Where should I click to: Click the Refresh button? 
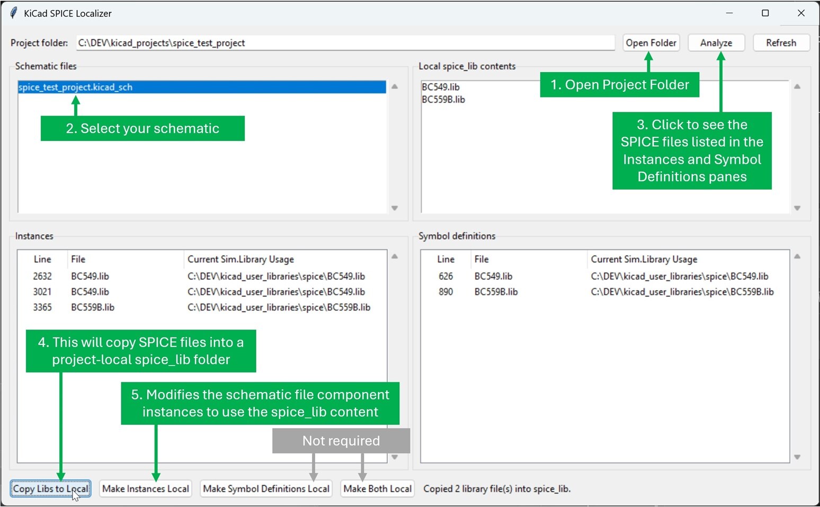pos(781,43)
